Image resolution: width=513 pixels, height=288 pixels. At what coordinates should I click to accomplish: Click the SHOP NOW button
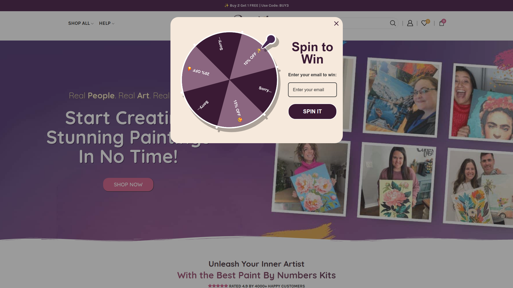pos(128,184)
